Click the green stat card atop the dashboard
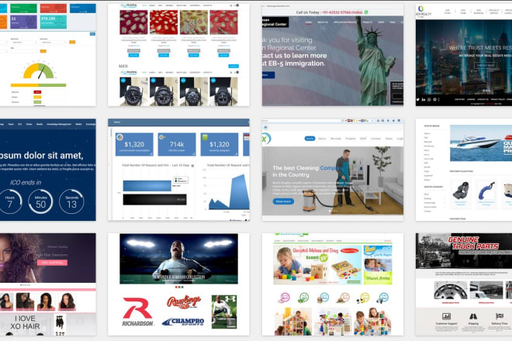Viewport: 512px width, 341px height. pyautogui.click(x=23, y=9)
